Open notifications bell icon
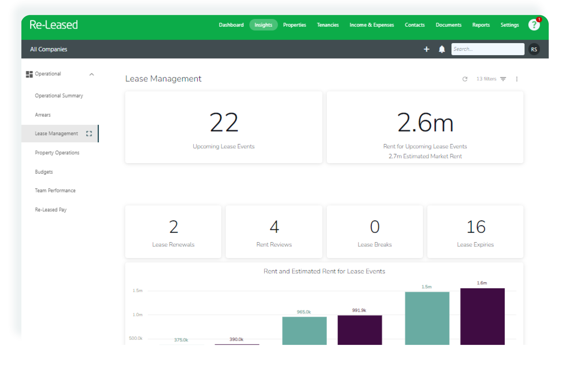This screenshot has height=365, width=566. pyautogui.click(x=442, y=49)
